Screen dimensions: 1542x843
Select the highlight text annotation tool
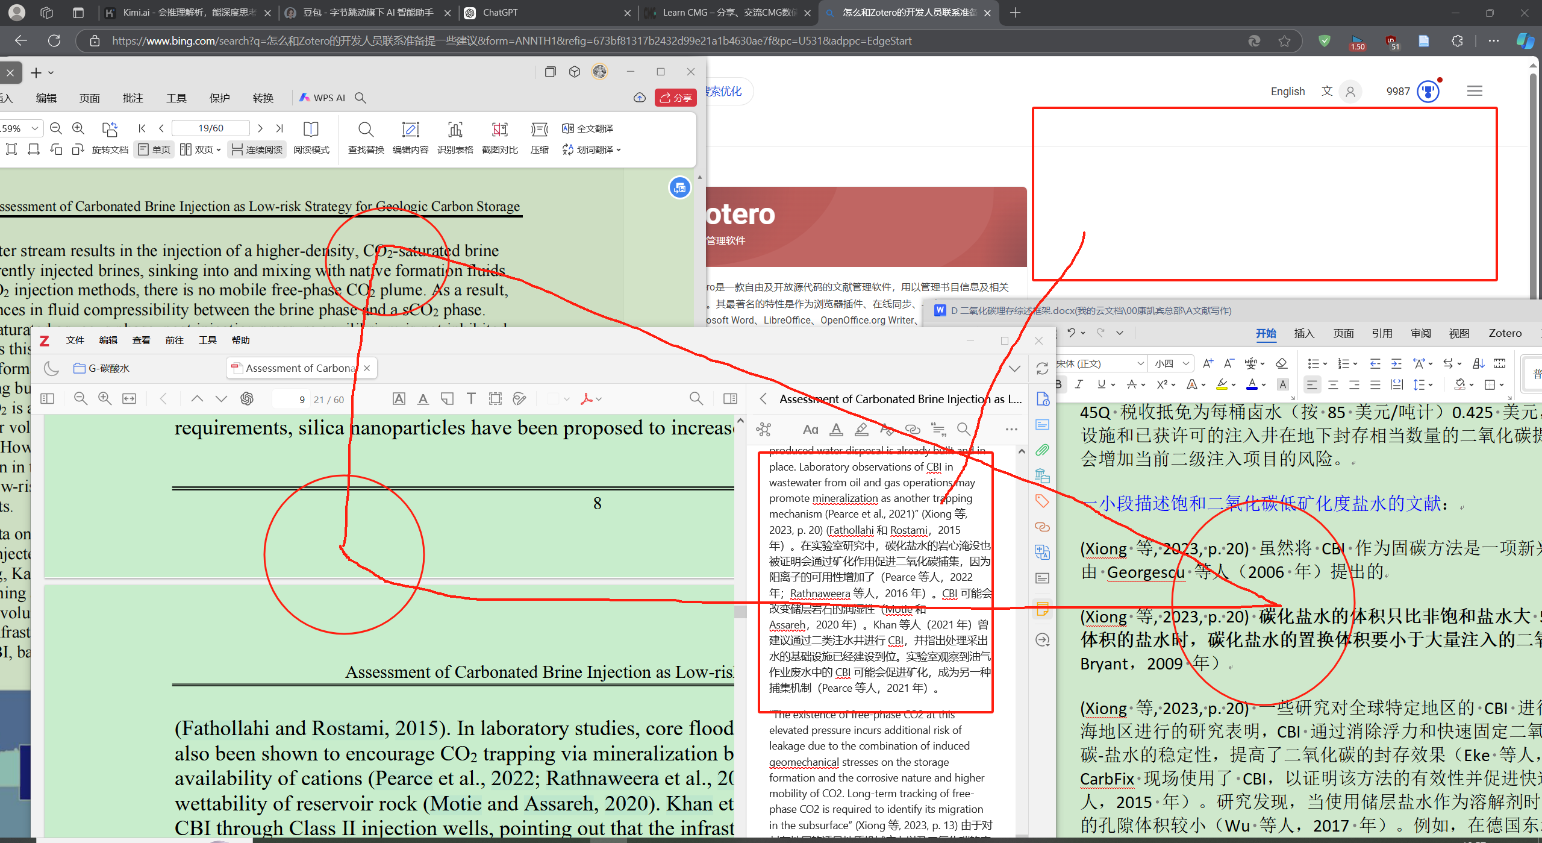(x=399, y=399)
